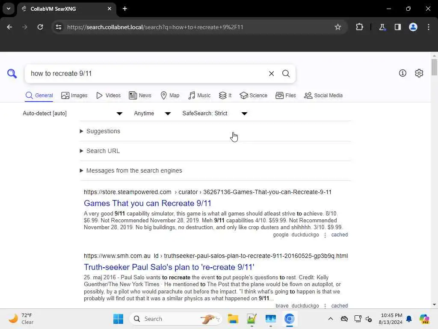This screenshot has width=438, height=329.
Task: Open tab search dropdown arrow
Action: pos(9,9)
